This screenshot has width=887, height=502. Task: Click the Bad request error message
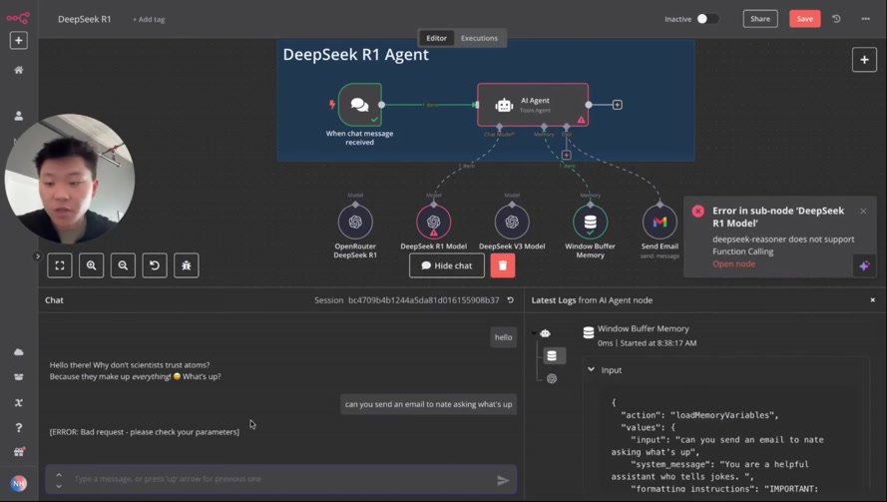pos(145,432)
